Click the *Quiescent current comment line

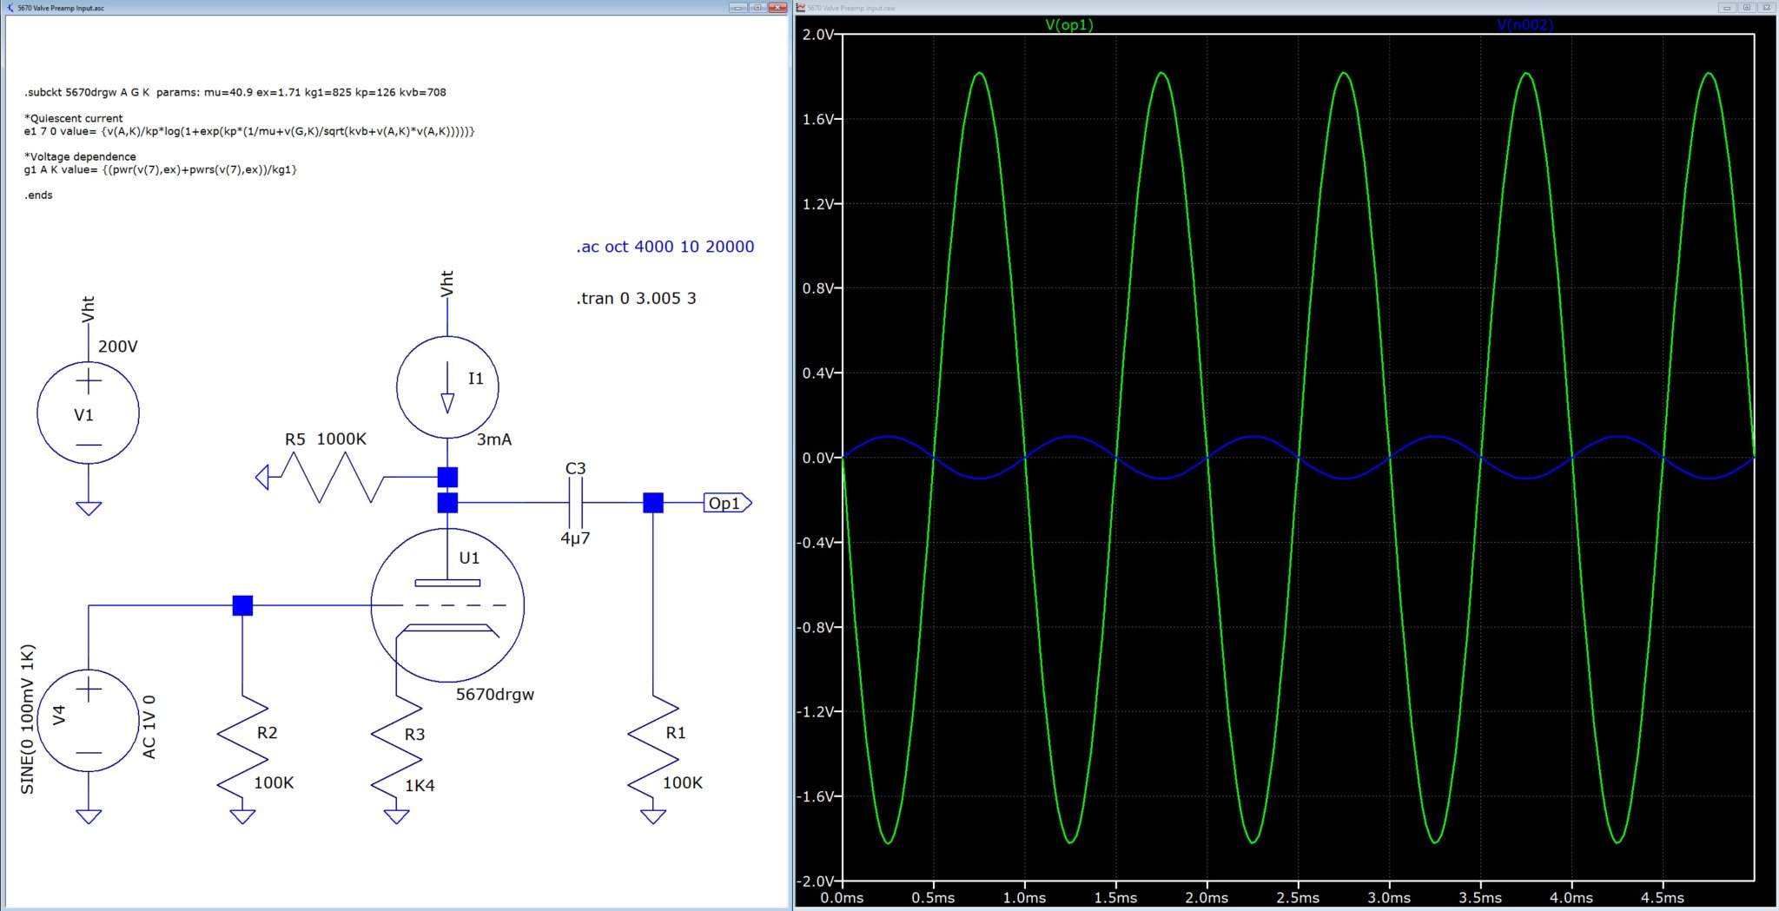coord(74,118)
